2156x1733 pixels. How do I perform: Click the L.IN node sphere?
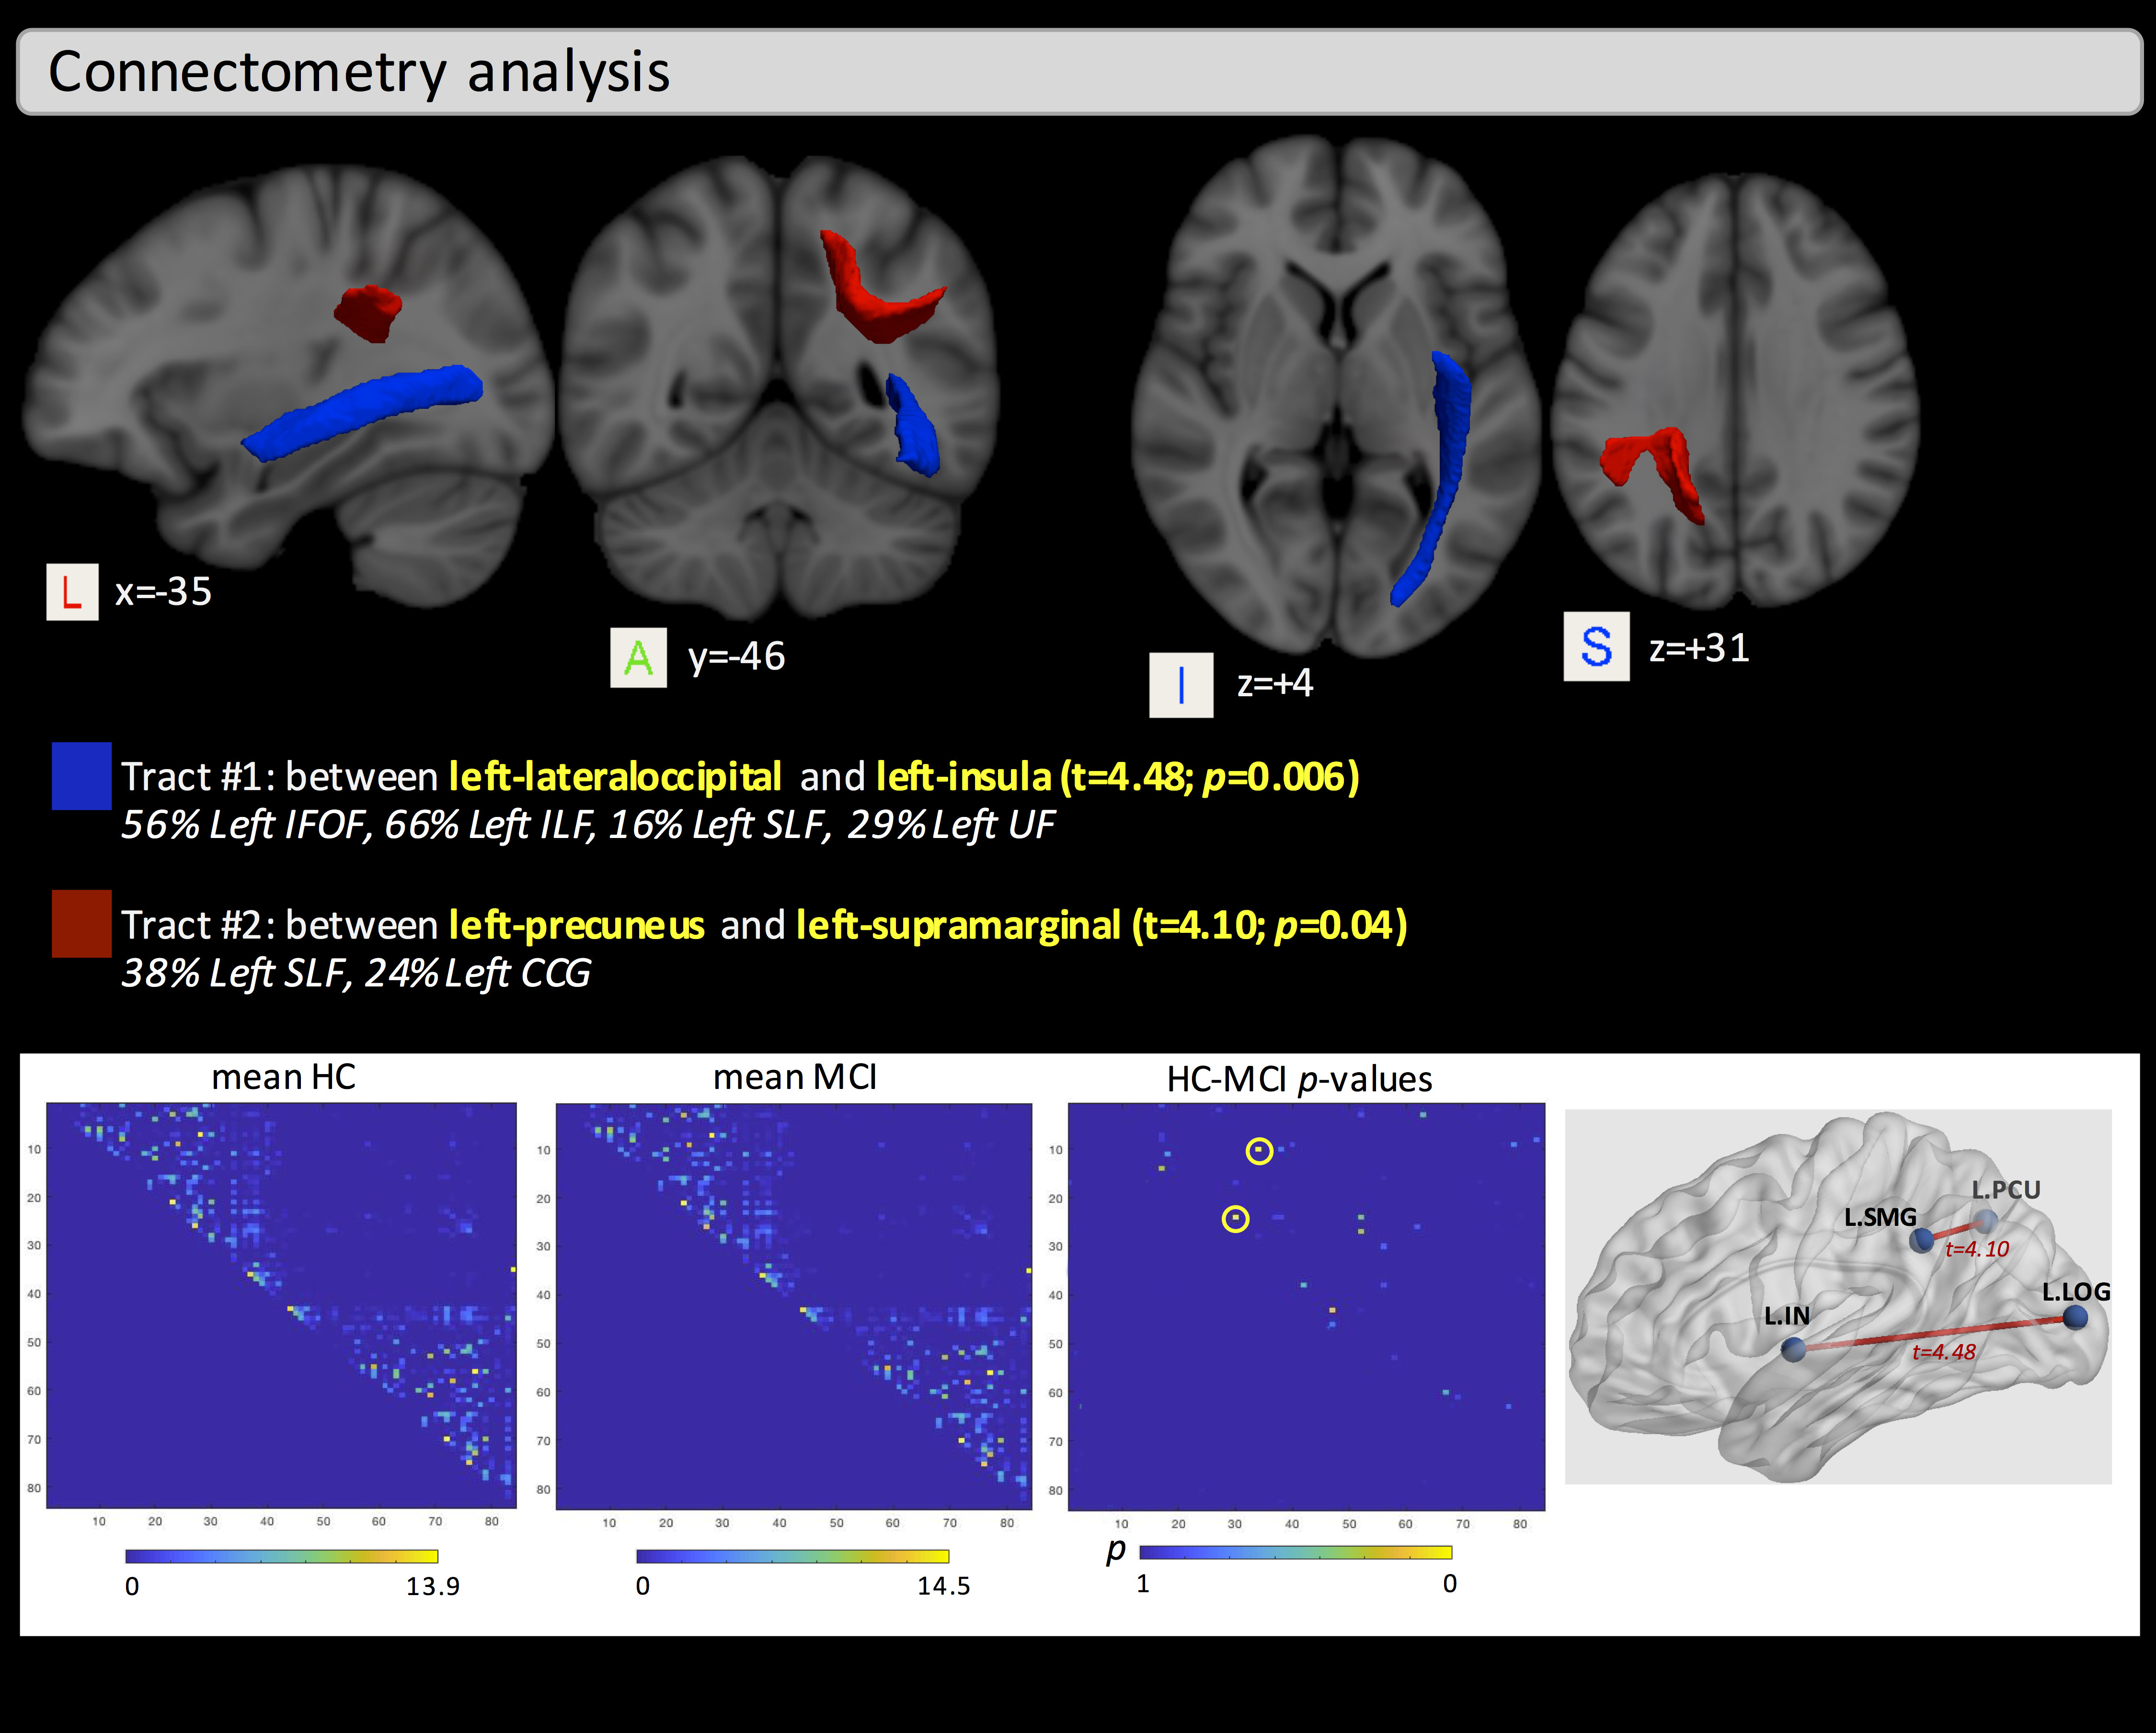(1793, 1350)
